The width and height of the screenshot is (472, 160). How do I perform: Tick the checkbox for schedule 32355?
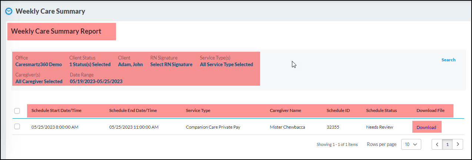click(x=17, y=127)
